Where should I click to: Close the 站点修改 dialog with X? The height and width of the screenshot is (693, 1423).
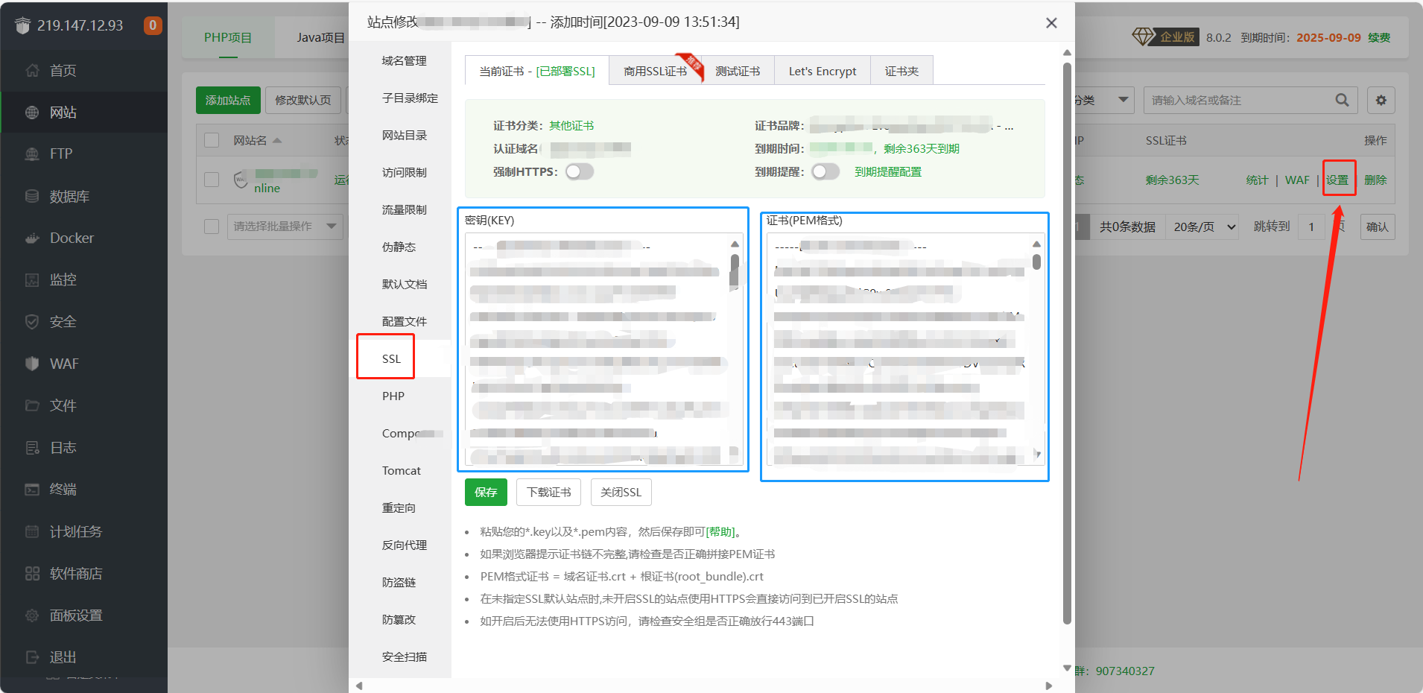pyautogui.click(x=1051, y=23)
